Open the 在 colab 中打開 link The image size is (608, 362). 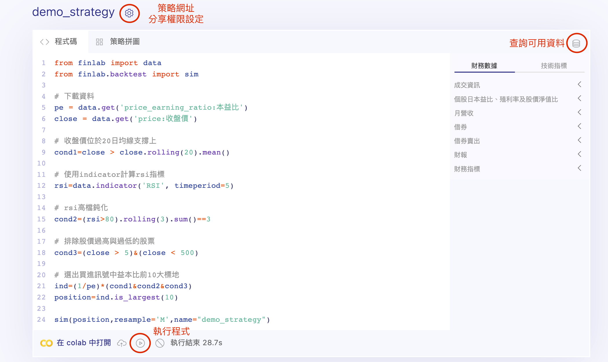click(84, 343)
